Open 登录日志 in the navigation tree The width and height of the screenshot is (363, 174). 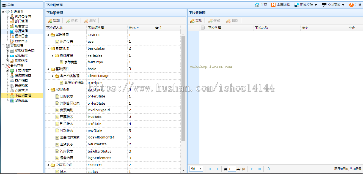tap(21, 41)
